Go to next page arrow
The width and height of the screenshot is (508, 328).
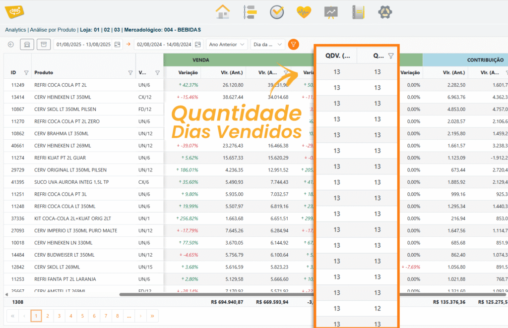pyautogui.click(x=140, y=316)
